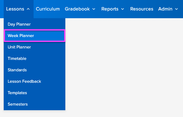Screen dimensions: 183x117
Task: Collapse the Lessons menu chevron
Action: click(x=28, y=9)
